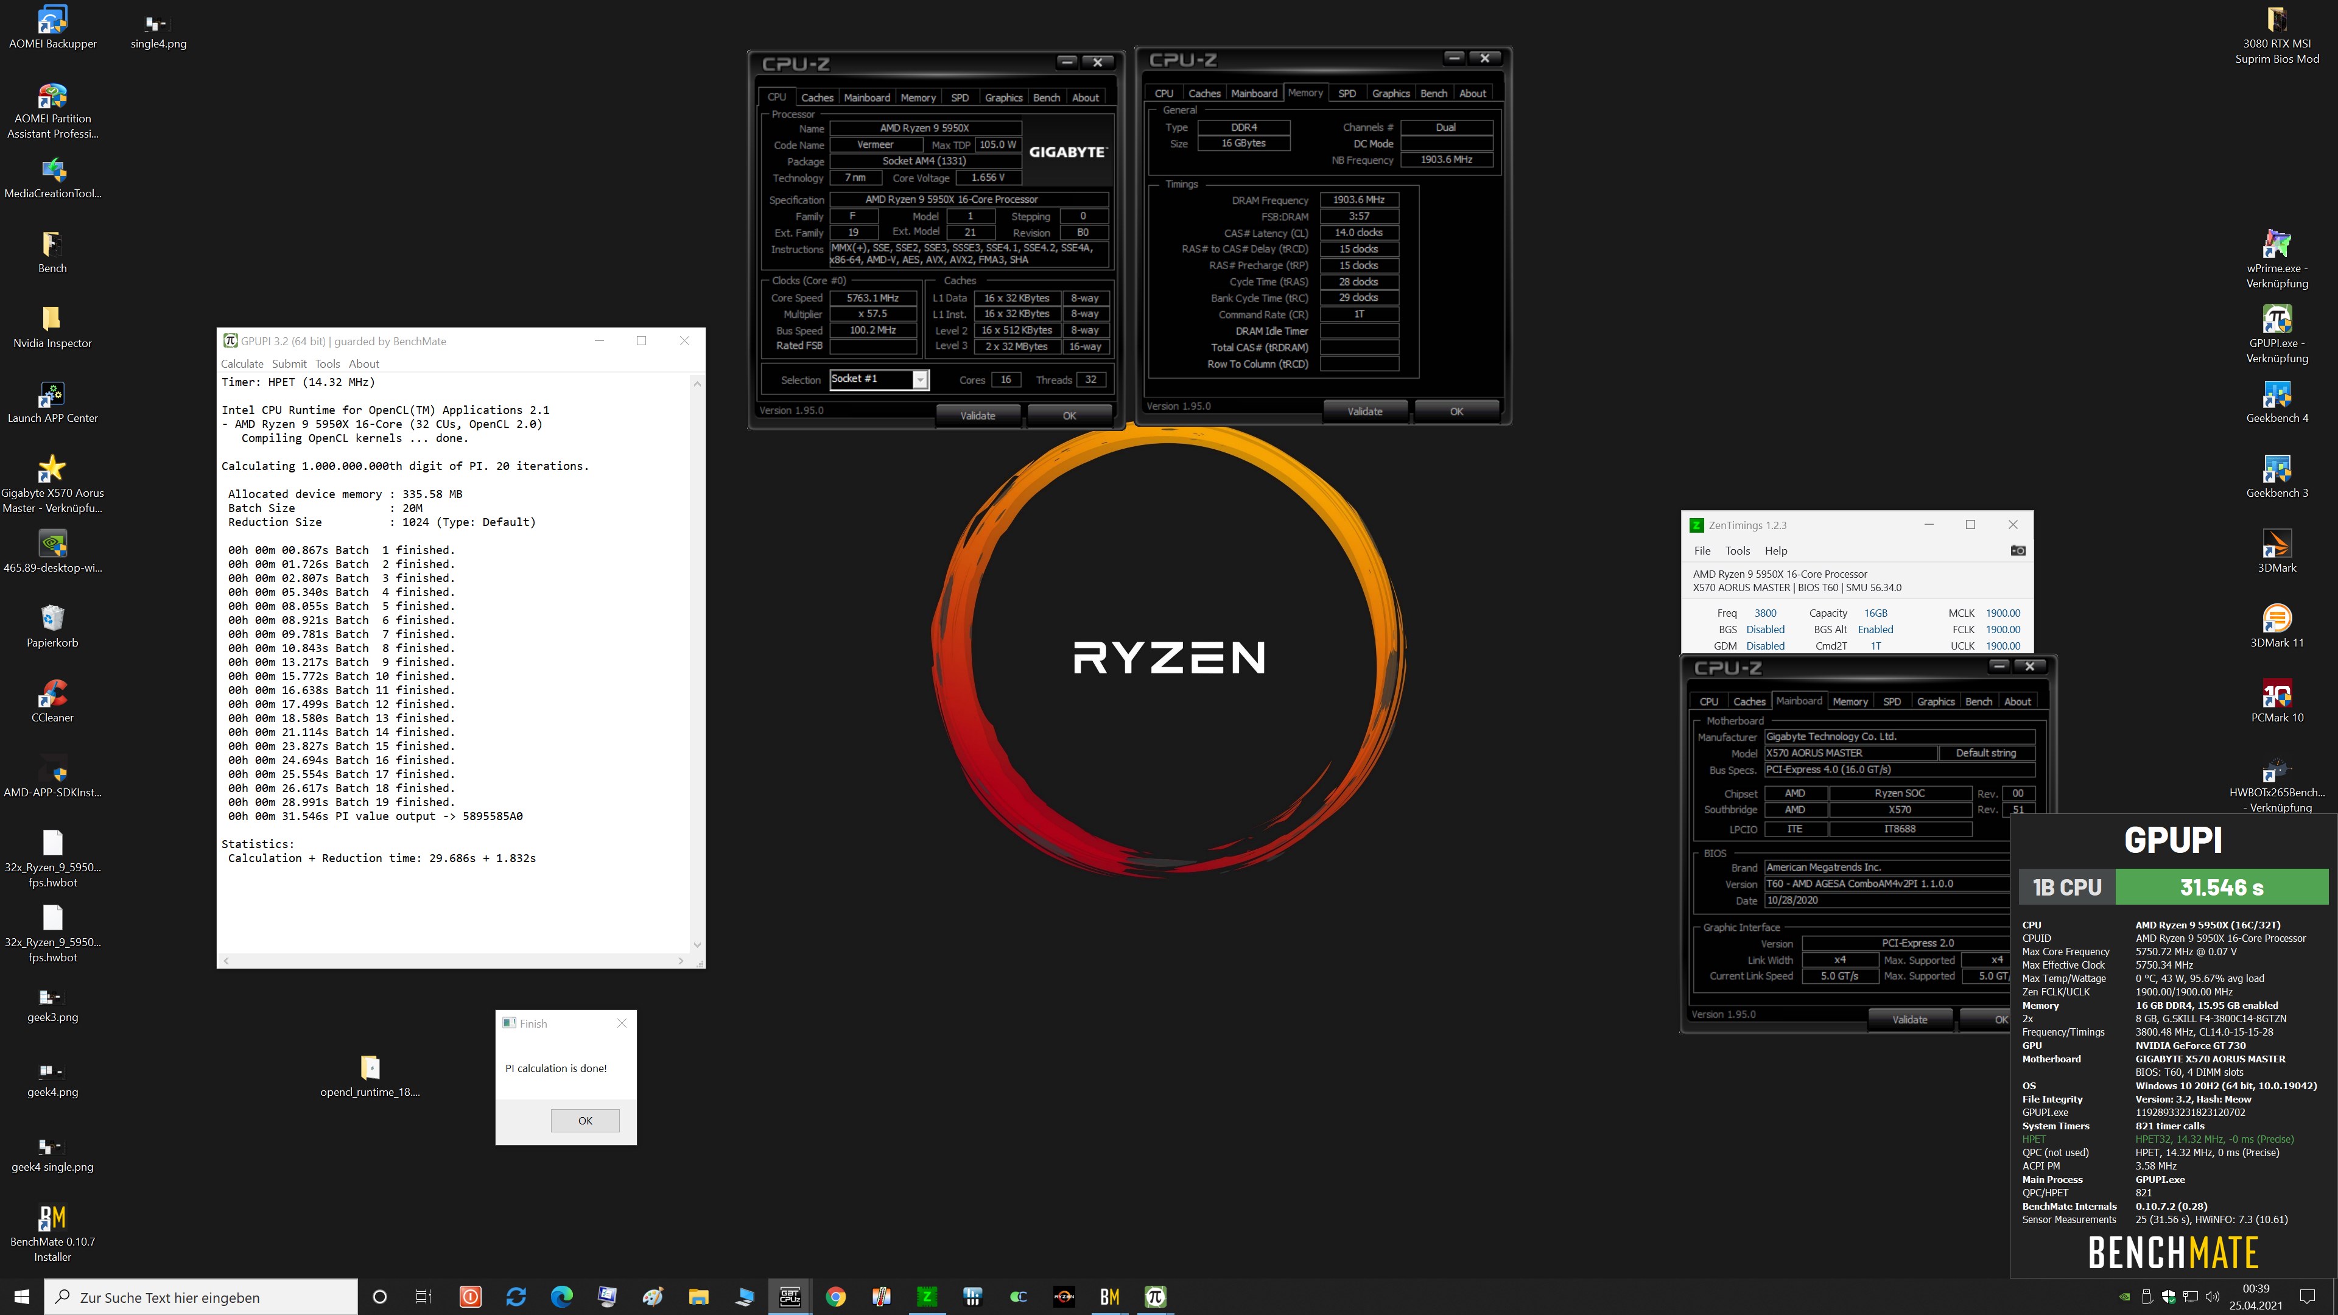Click OK in CPU-Z memory window
This screenshot has height=1315, width=2338.
1456,411
